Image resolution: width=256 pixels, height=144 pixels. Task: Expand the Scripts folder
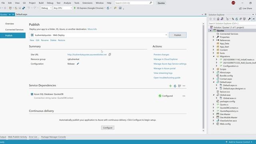pyautogui.click(x=213, y=69)
